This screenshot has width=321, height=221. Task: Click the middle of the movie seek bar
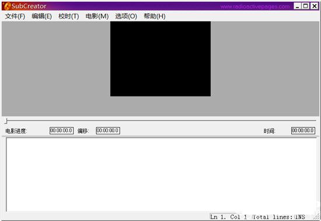point(160,120)
